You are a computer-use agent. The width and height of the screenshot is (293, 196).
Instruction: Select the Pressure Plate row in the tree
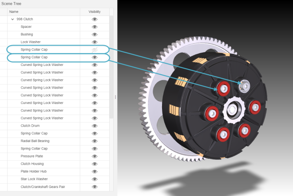(32, 156)
